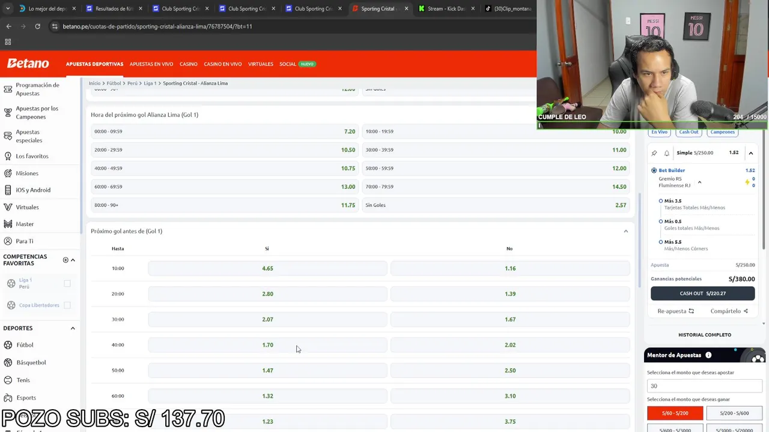This screenshot has width=769, height=432.
Task: Select the S/200 - S/600 winnings range
Action: tap(735, 413)
